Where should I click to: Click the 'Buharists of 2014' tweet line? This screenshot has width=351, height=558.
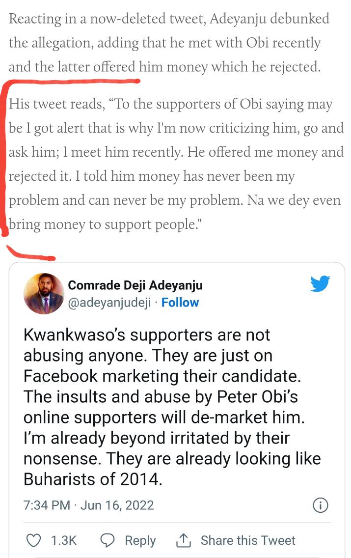[93, 479]
